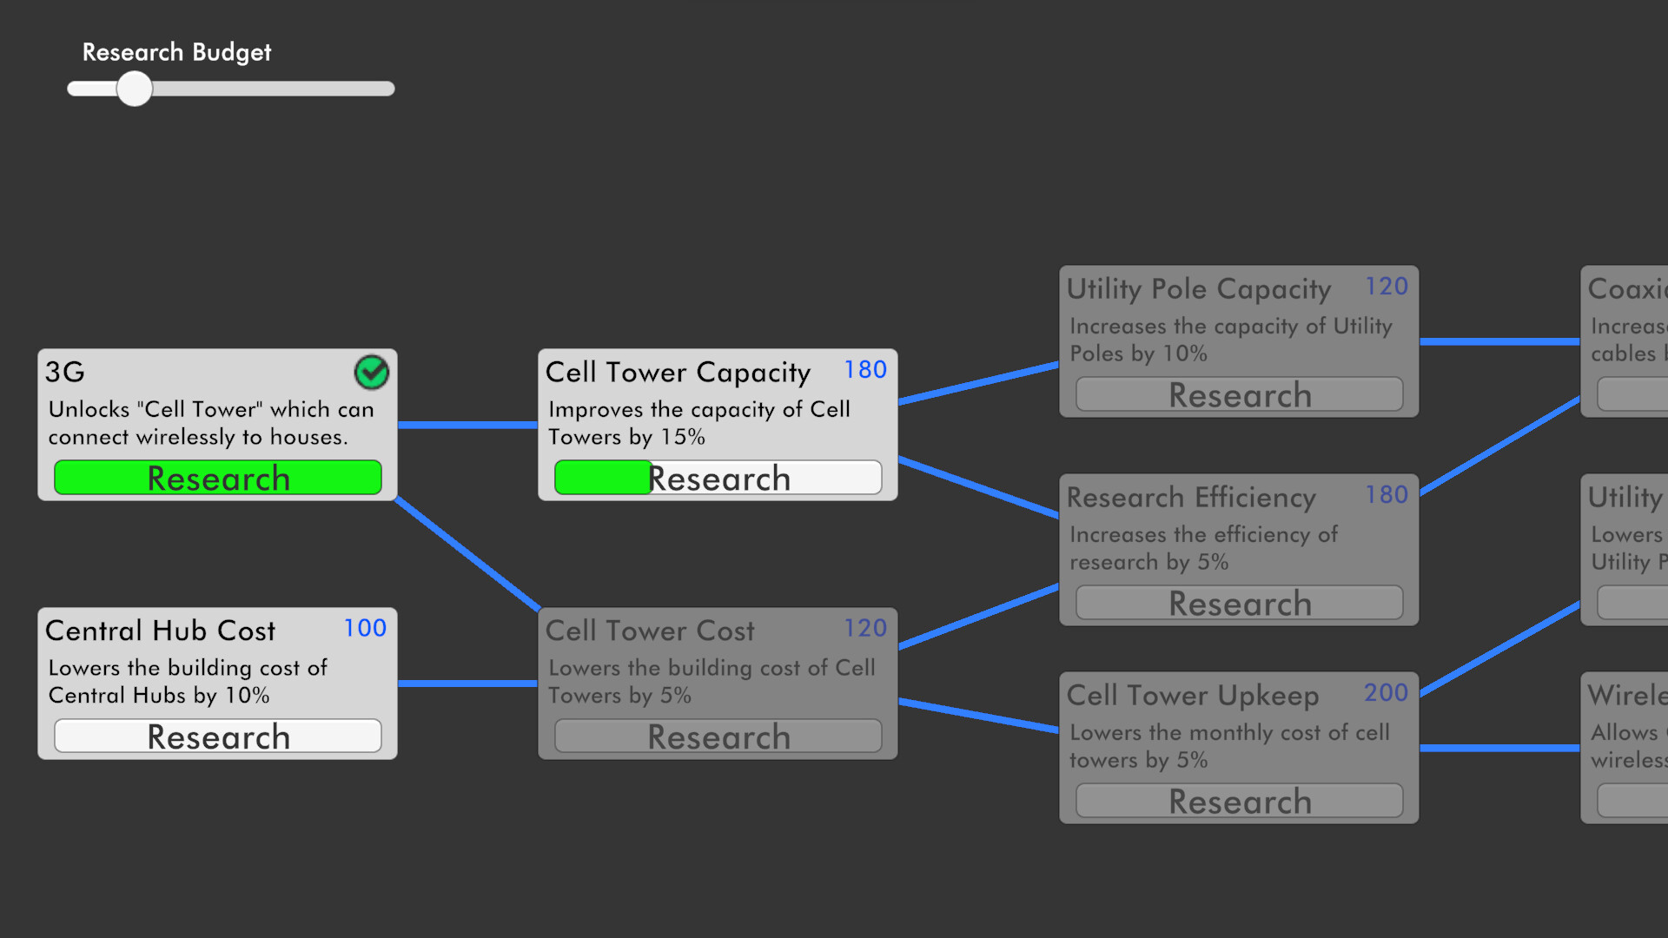This screenshot has height=938, width=1668.
Task: Click the Research button on the Wireless node
Action: tap(1642, 800)
